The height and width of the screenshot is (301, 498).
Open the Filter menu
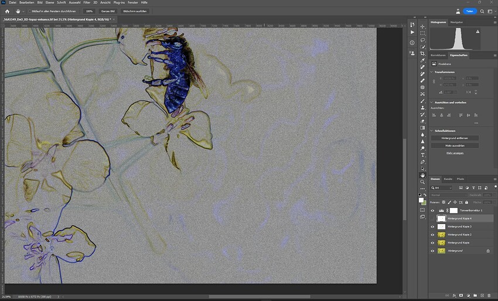click(87, 2)
